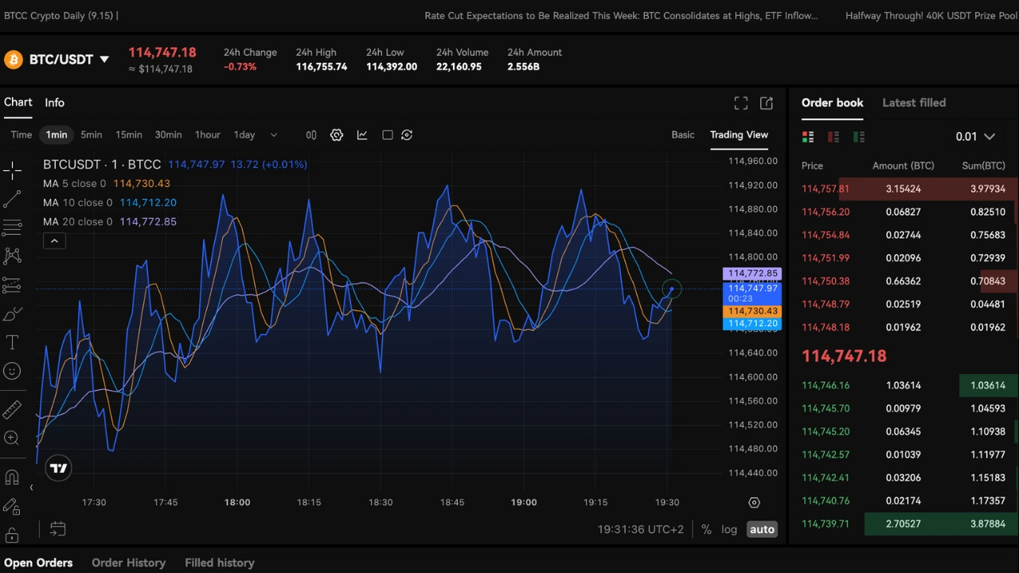This screenshot has width=1019, height=573.
Task: Select the 1day interval
Action: 244,135
